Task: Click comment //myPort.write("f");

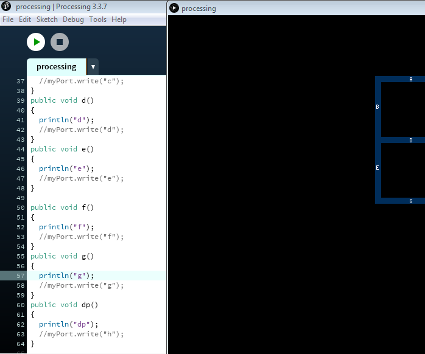Action: pos(82,237)
